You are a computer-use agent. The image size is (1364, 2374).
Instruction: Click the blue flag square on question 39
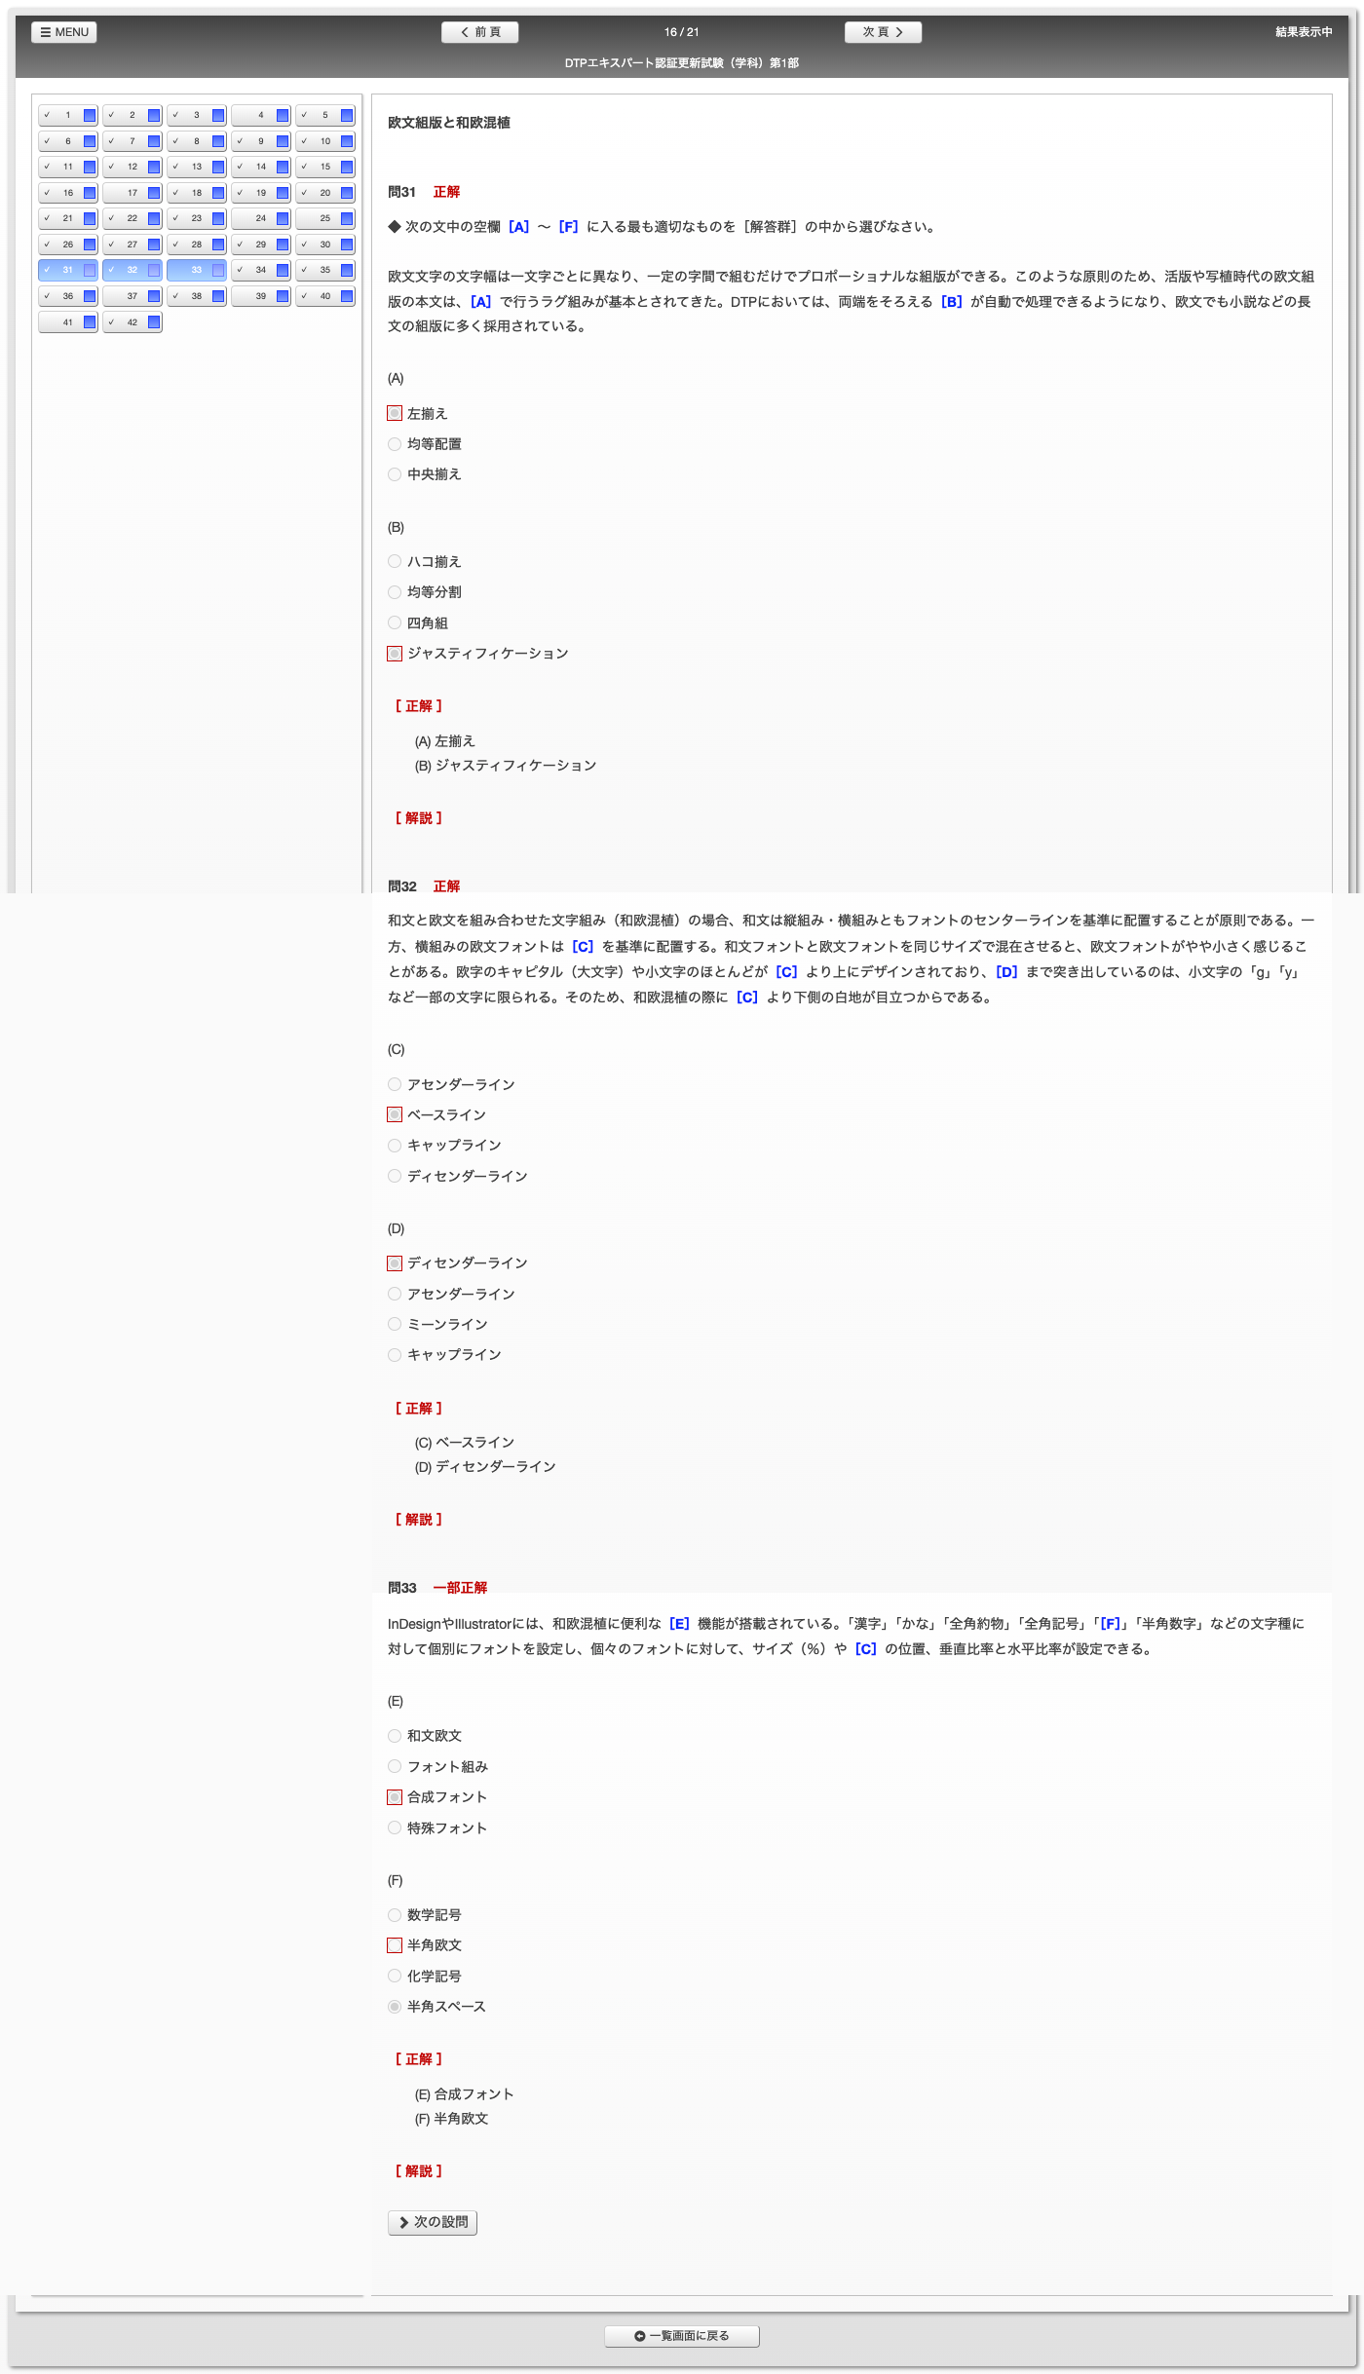pyautogui.click(x=283, y=296)
